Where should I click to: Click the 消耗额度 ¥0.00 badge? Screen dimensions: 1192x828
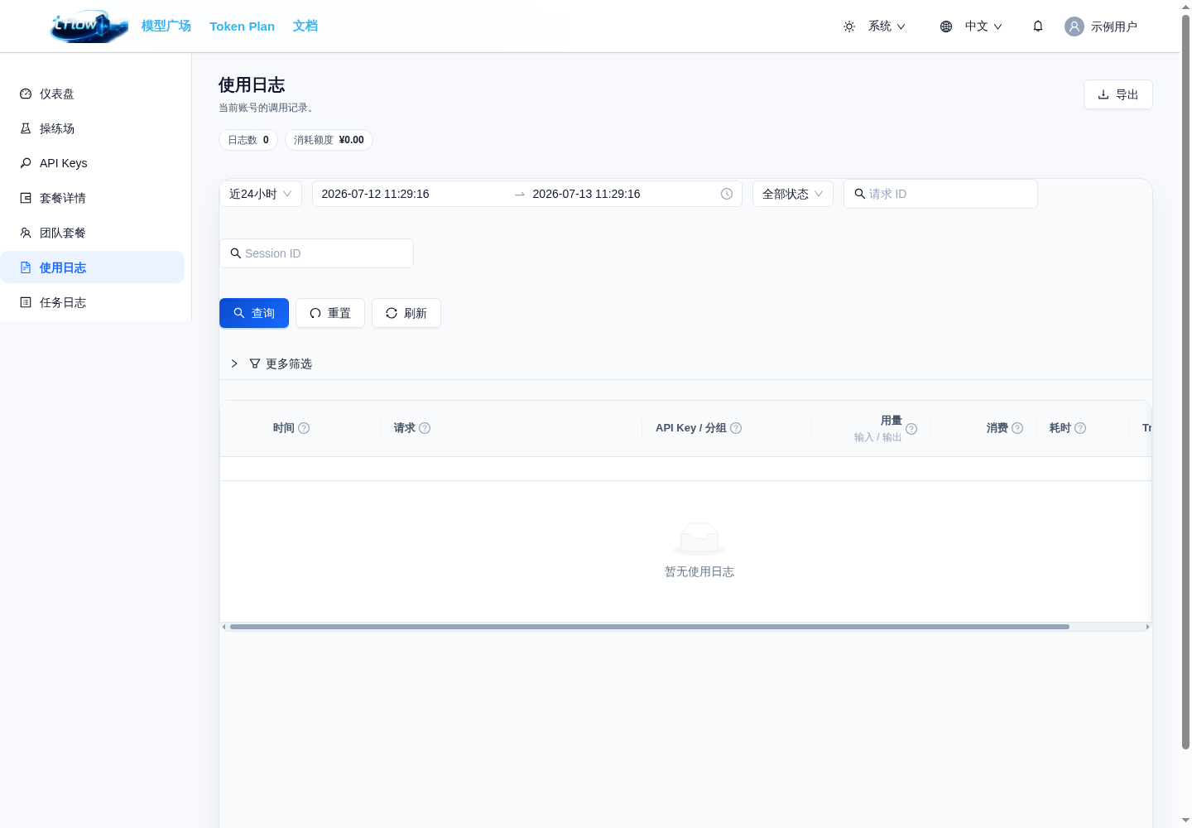pyautogui.click(x=329, y=140)
